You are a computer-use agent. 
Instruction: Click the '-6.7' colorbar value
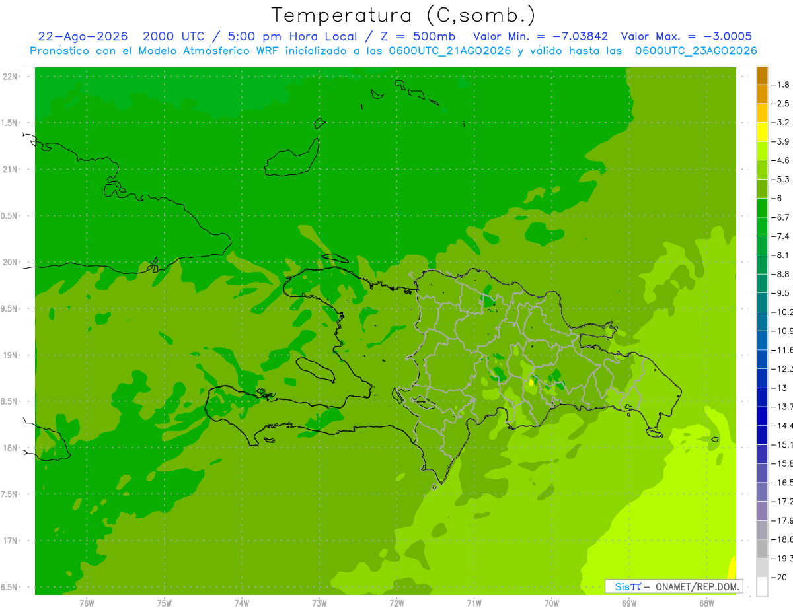[x=780, y=217]
